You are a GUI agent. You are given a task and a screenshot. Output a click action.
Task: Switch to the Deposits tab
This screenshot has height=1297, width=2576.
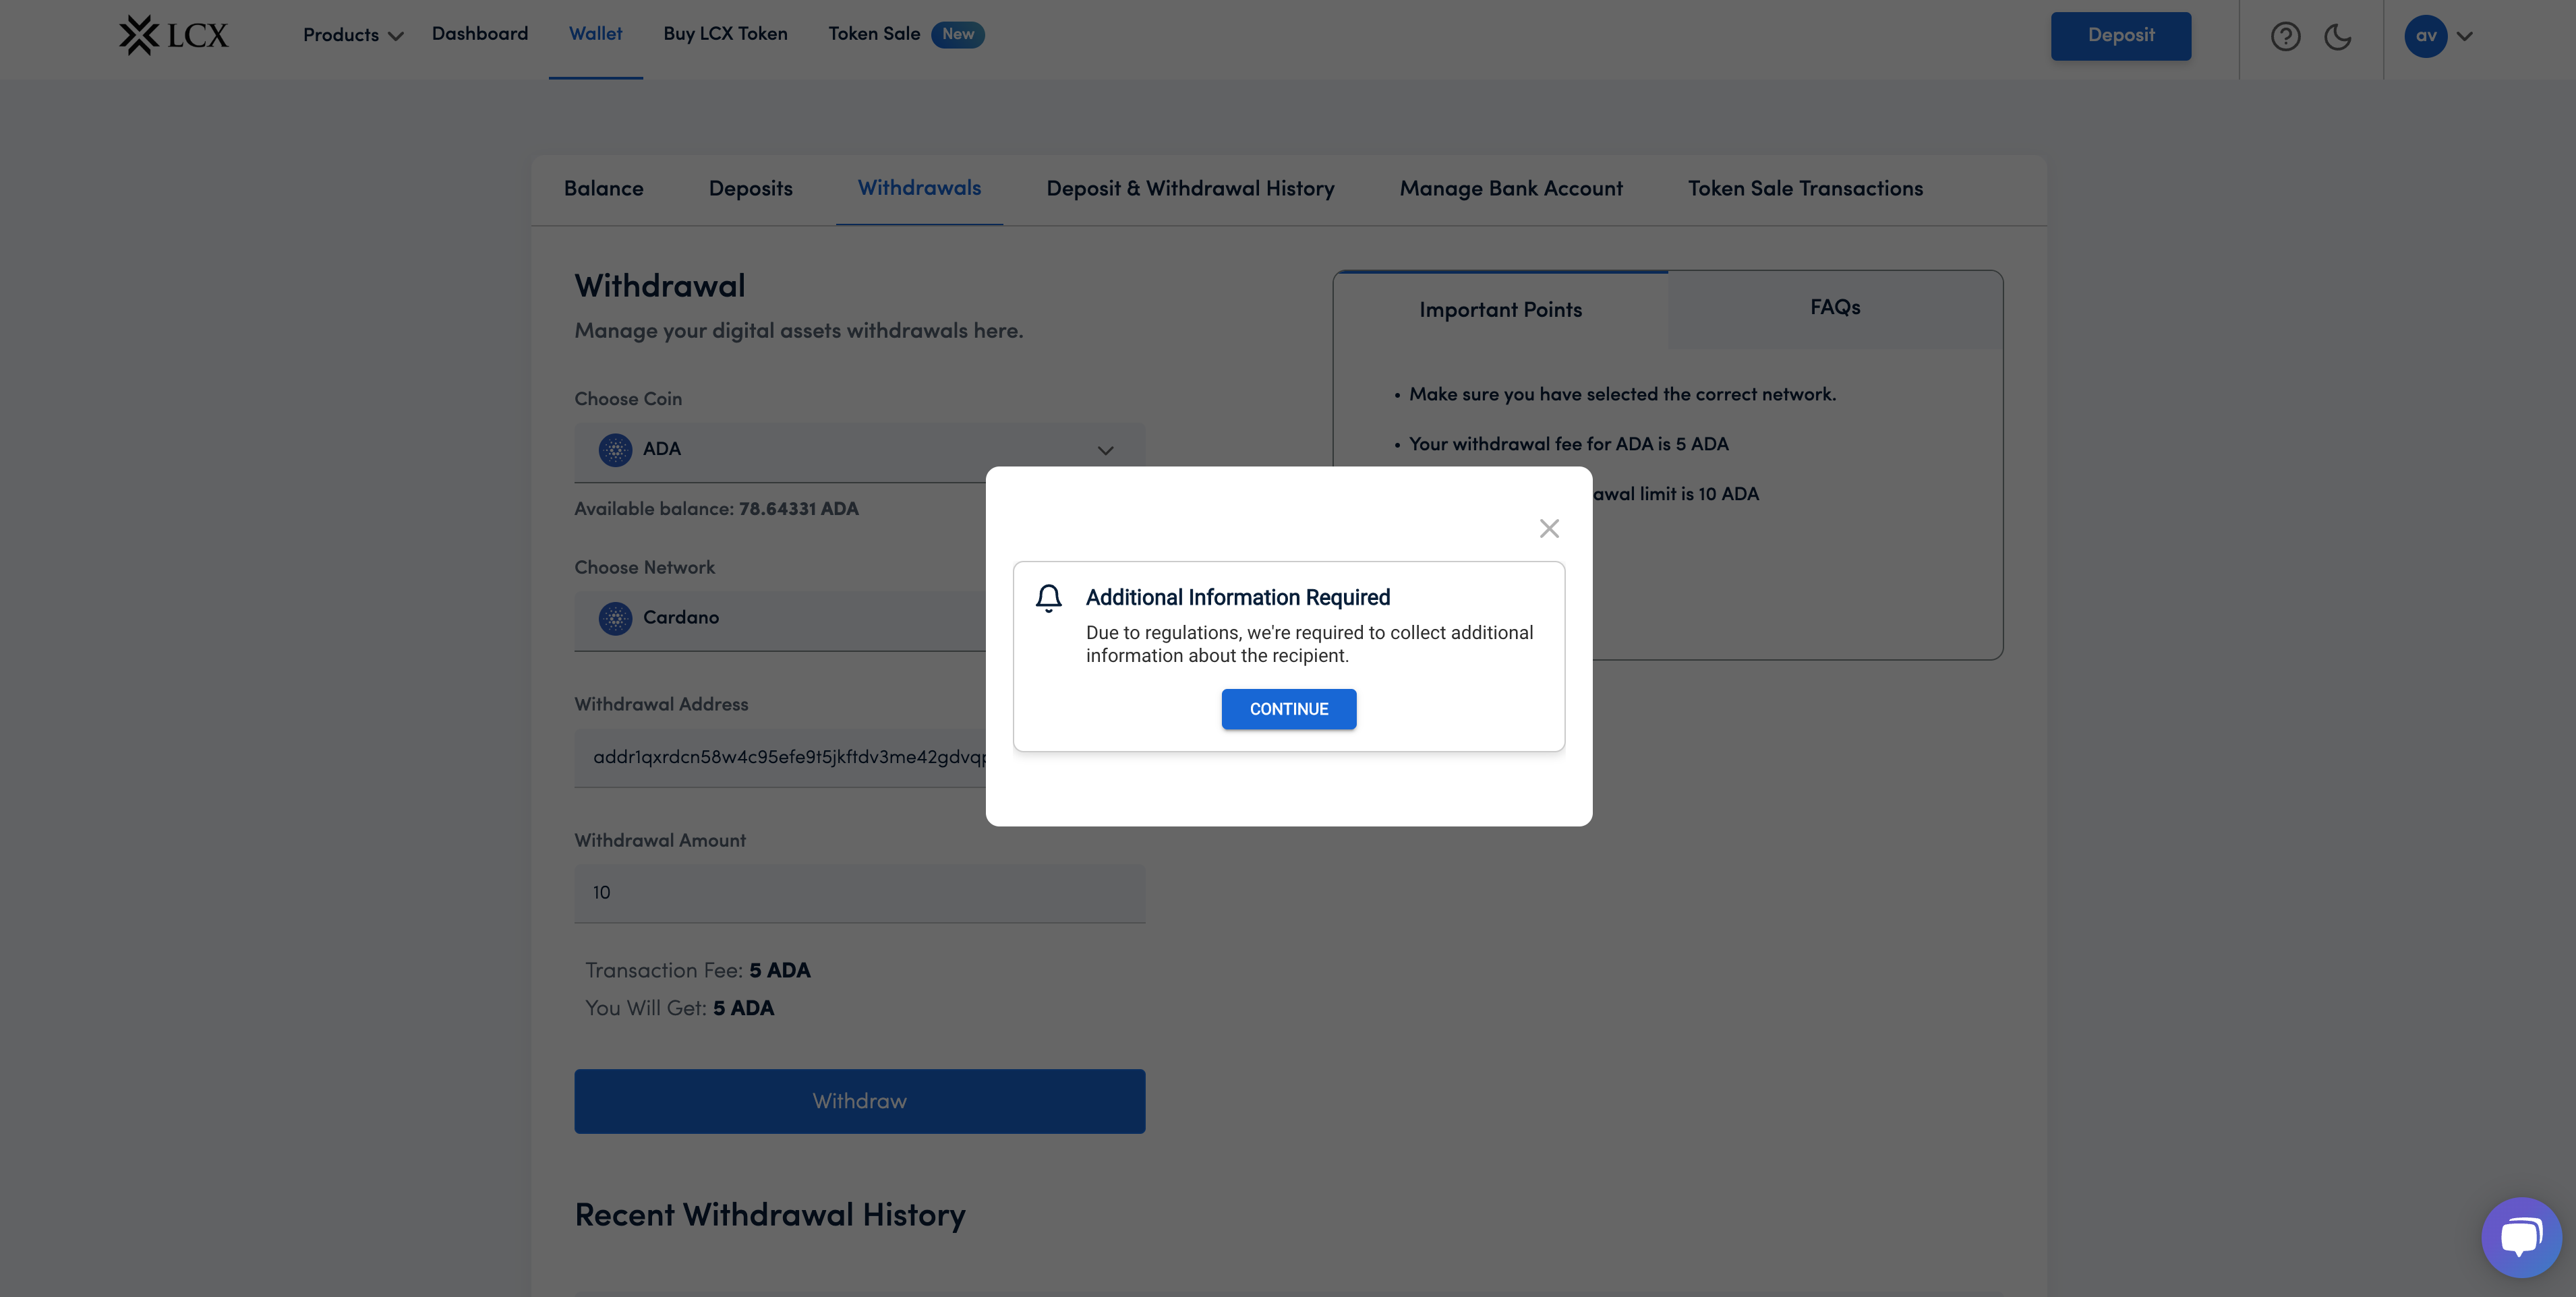tap(750, 189)
